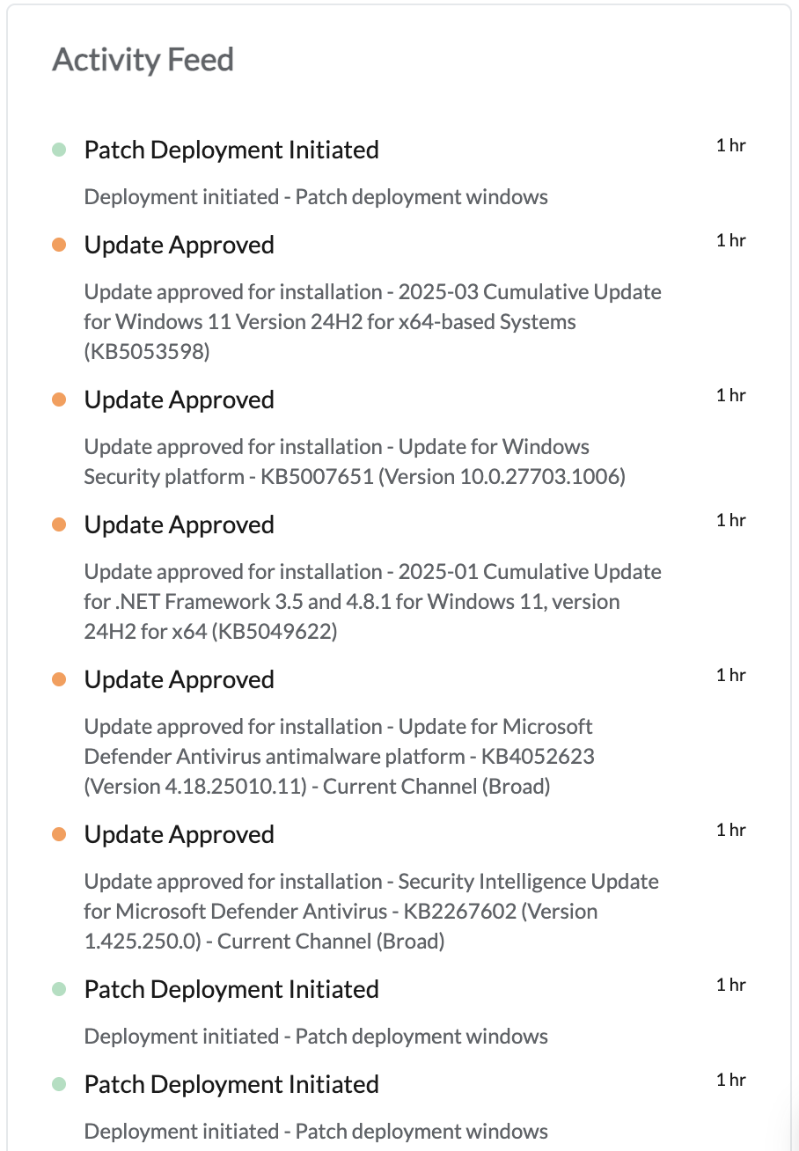
Task: Click the orange dot beside the KB5053598 update
Action: pyautogui.click(x=59, y=246)
